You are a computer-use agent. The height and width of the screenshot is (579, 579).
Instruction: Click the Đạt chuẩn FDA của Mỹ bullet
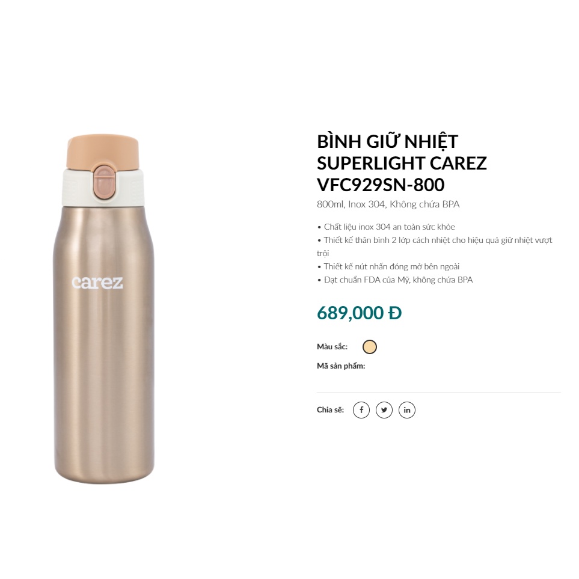pos(395,280)
